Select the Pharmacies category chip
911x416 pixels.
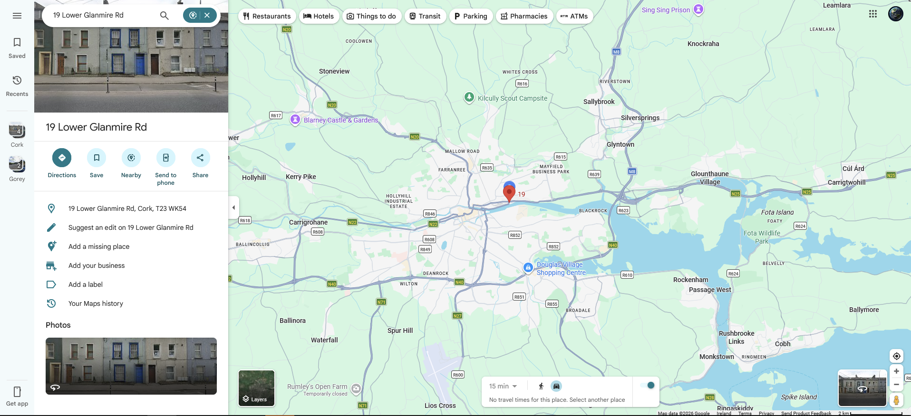point(524,16)
